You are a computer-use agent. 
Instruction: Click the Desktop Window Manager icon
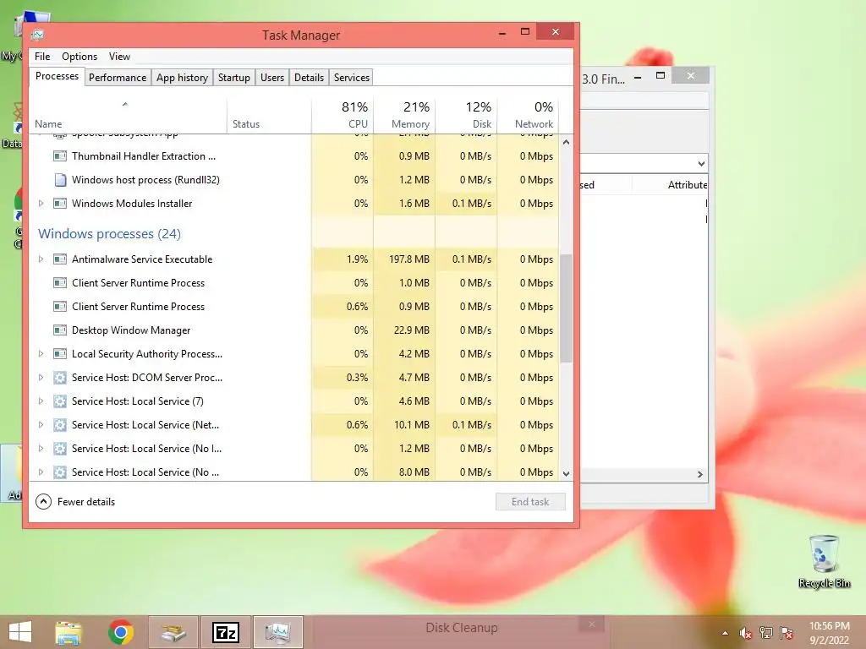(60, 330)
